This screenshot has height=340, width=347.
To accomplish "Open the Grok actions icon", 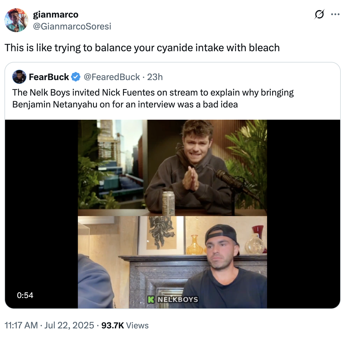I will (319, 14).
